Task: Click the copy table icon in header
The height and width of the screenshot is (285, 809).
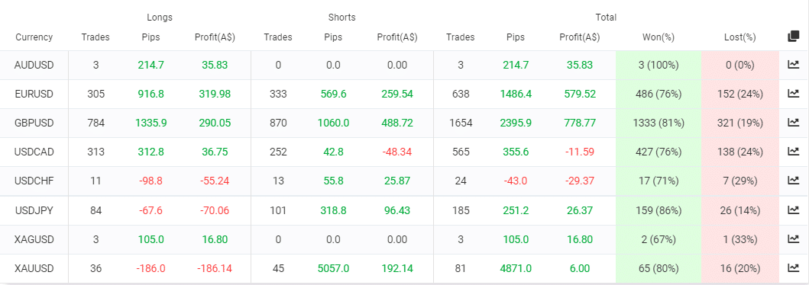Action: [x=793, y=37]
